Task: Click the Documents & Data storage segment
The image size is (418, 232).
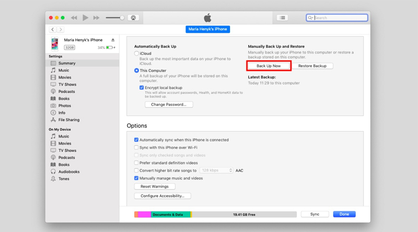Action: (x=171, y=214)
